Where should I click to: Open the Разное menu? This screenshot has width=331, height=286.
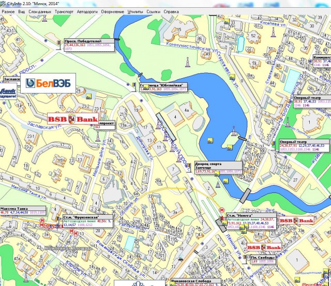coord(8,11)
